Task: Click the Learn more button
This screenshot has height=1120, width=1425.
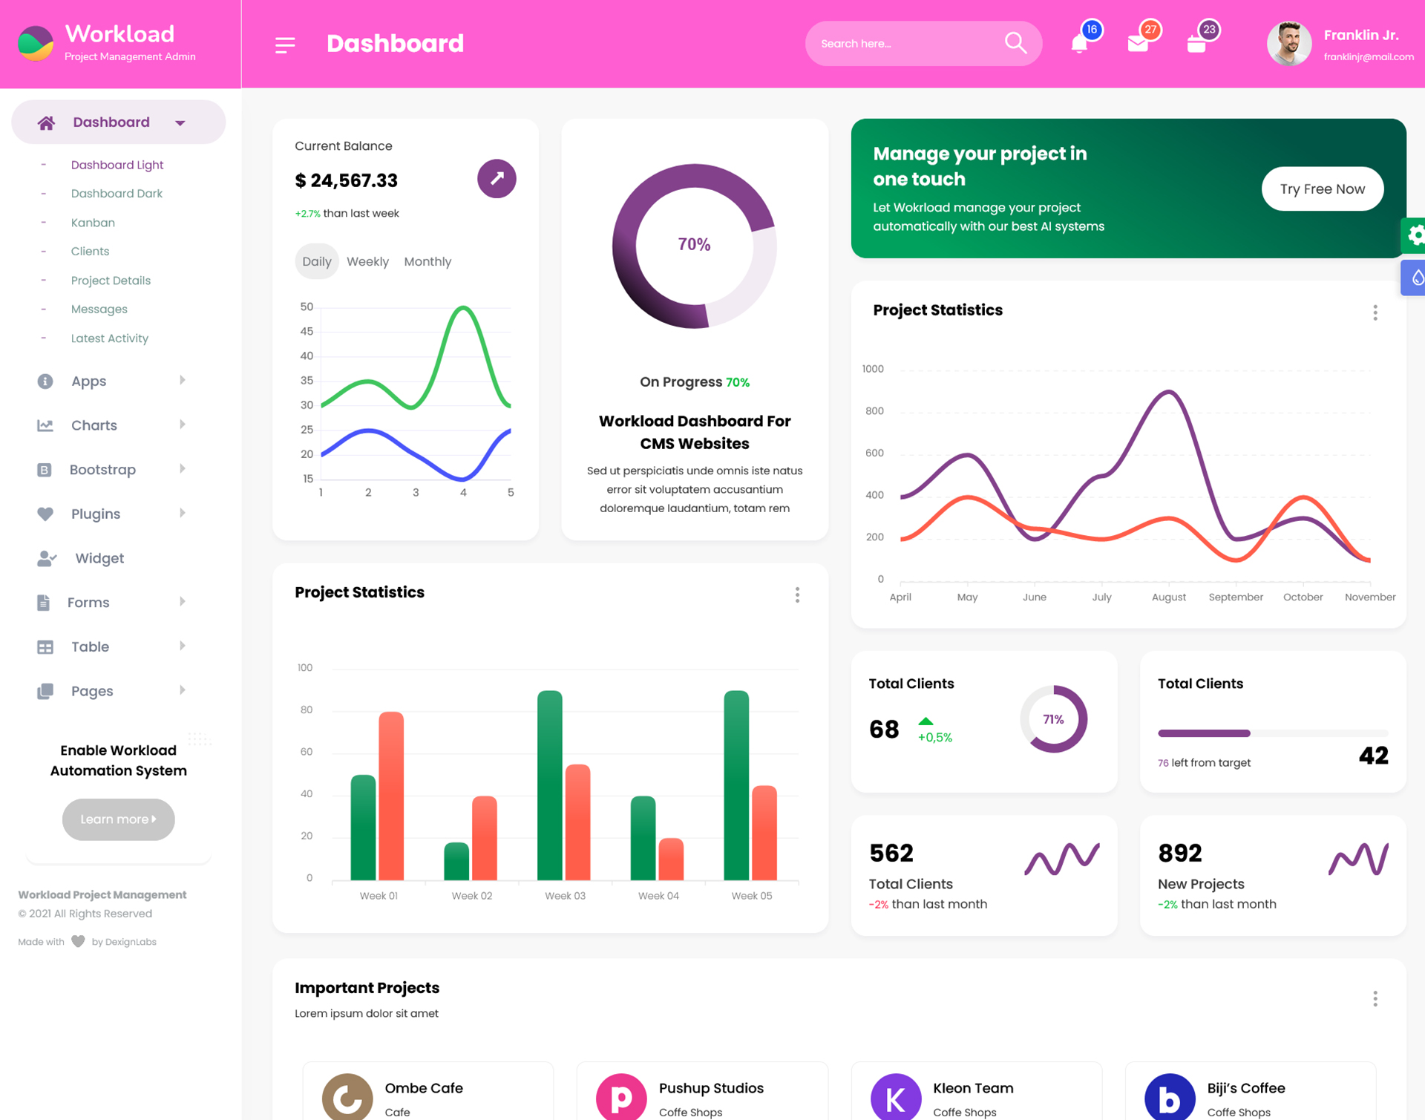Action: pyautogui.click(x=119, y=819)
